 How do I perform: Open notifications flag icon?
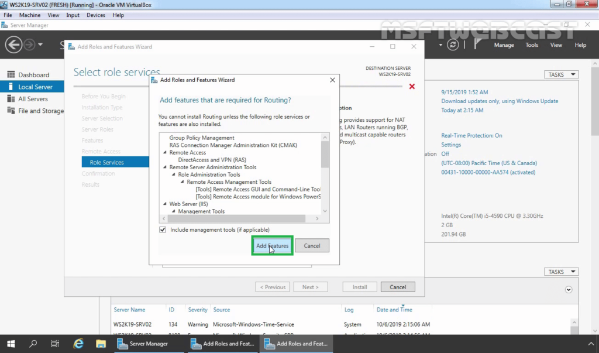pos(477,44)
